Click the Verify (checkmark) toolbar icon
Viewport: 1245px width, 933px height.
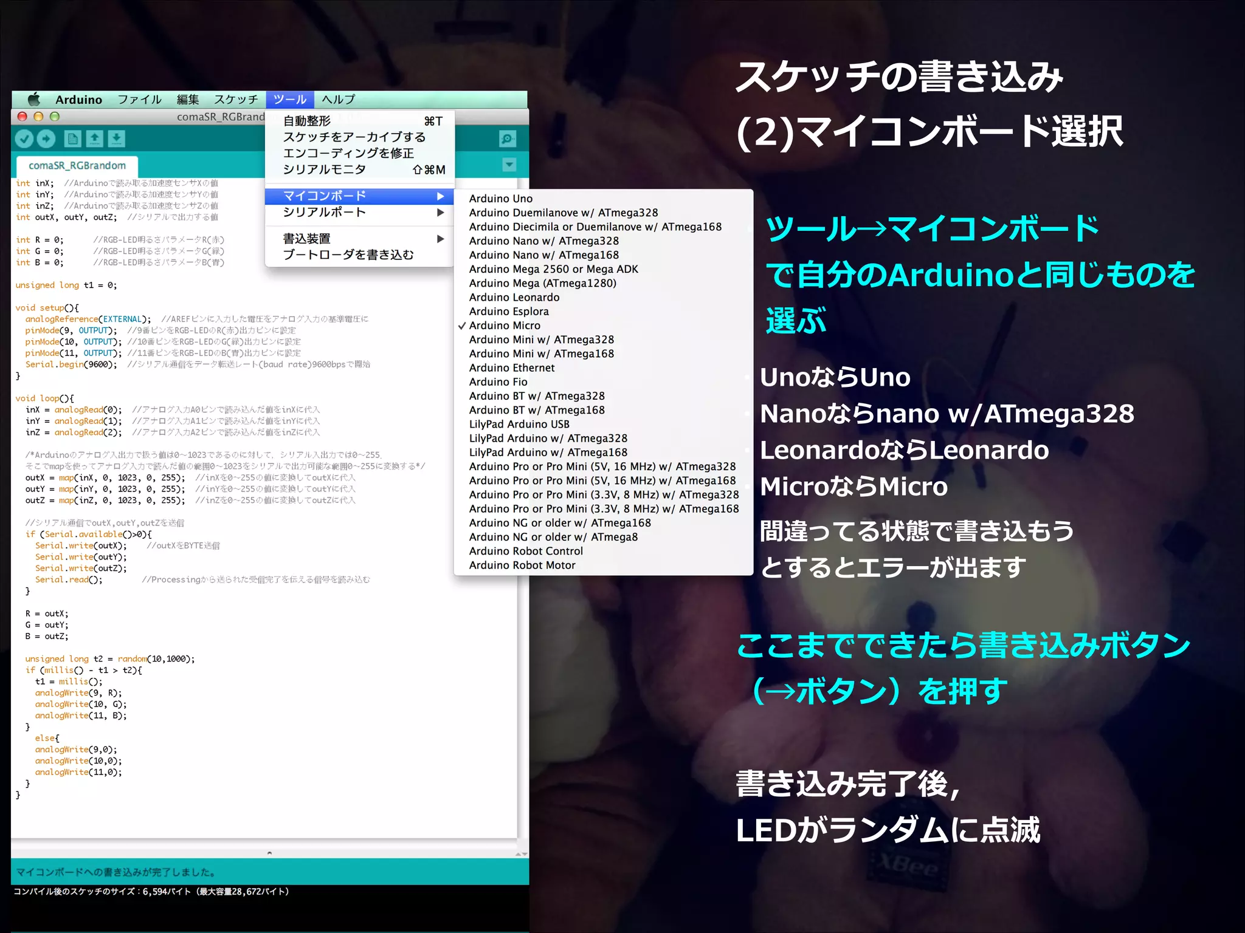[24, 139]
